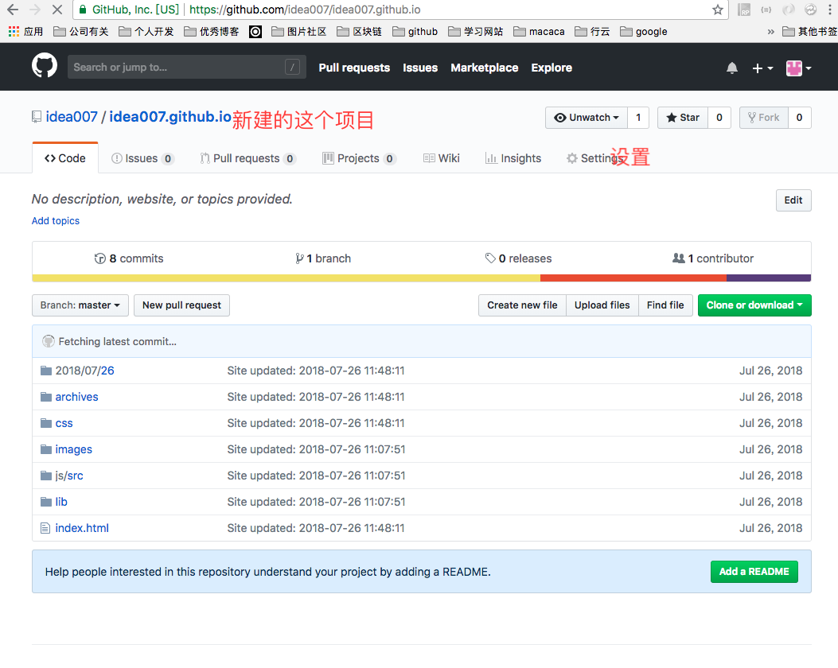Click the GitHub Octocat logo
Screen dimensions: 838x668
pyautogui.click(x=45, y=66)
